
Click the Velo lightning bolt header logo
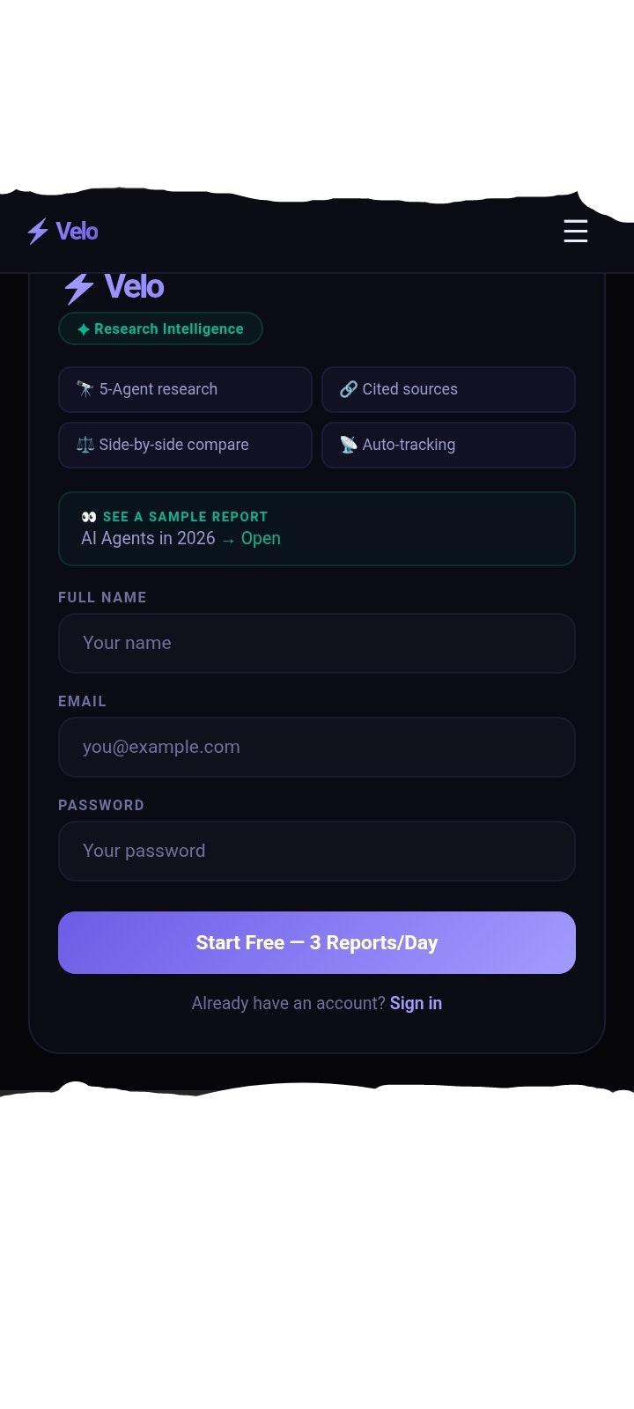tap(38, 232)
